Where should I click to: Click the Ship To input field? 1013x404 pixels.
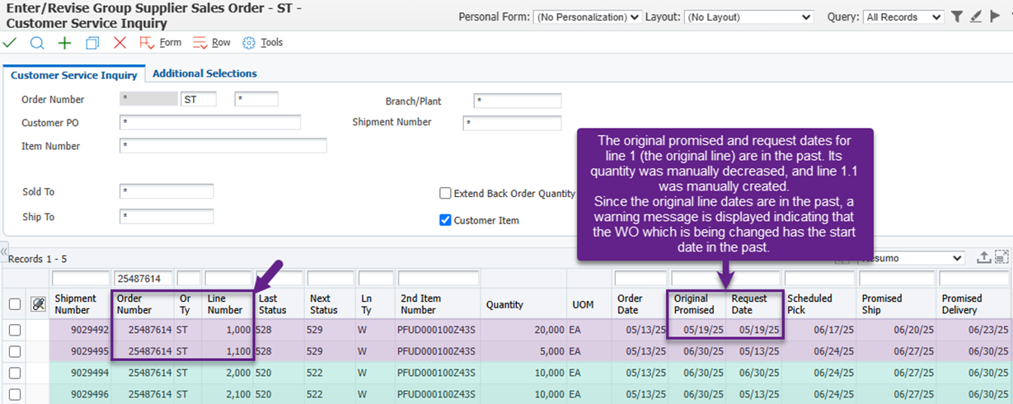click(x=166, y=217)
